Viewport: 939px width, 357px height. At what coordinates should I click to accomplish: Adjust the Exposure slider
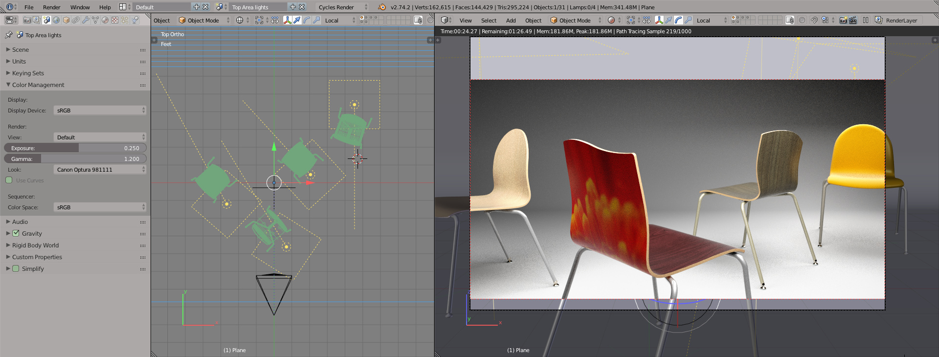[x=75, y=148]
